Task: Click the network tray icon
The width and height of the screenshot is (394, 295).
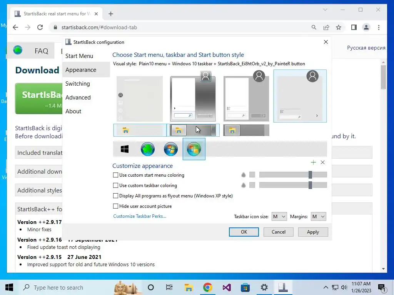Action: tap(335, 287)
